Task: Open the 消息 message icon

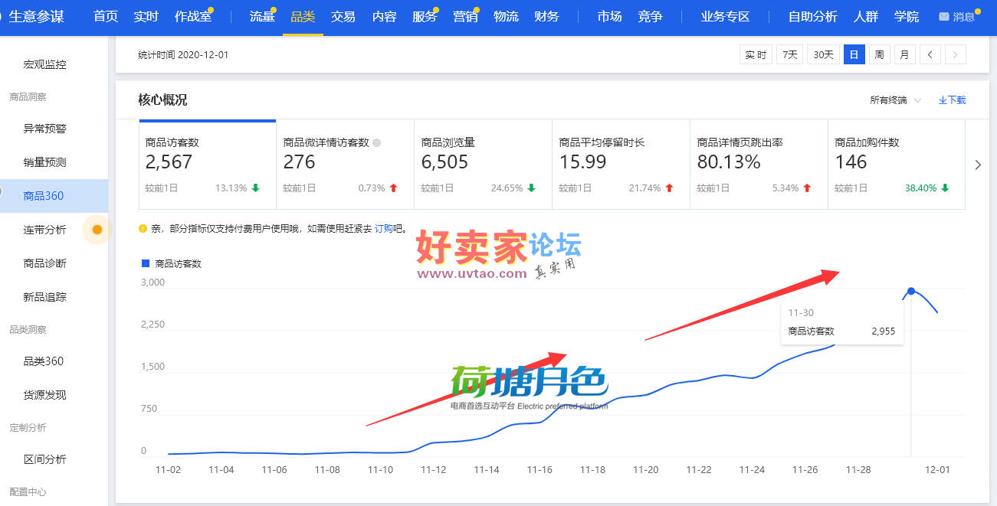Action: 943,17
